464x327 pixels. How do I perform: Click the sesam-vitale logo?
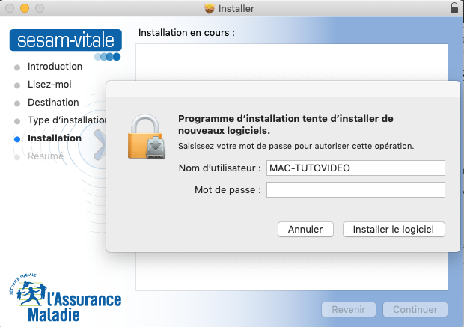point(66,40)
